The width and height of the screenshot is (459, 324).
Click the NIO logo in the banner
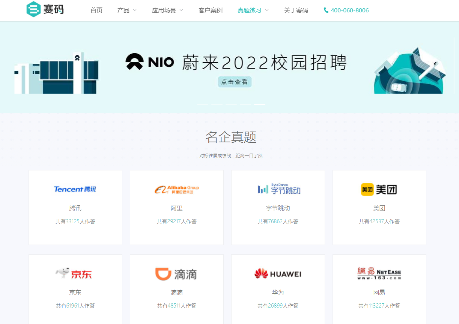(150, 62)
